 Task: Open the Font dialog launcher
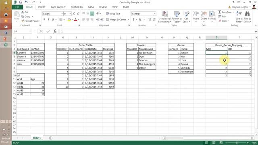tap(79, 25)
